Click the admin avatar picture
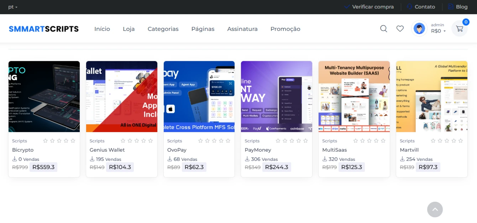 pos(419,28)
